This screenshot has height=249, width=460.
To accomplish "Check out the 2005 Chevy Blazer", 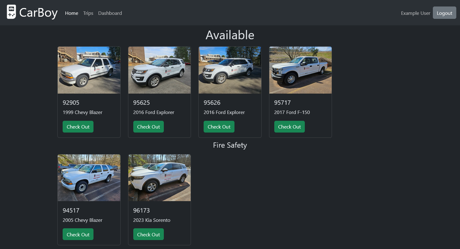I will (x=78, y=234).
